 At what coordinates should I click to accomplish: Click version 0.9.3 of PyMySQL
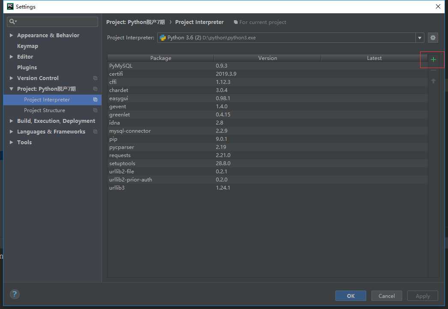pyautogui.click(x=221, y=65)
